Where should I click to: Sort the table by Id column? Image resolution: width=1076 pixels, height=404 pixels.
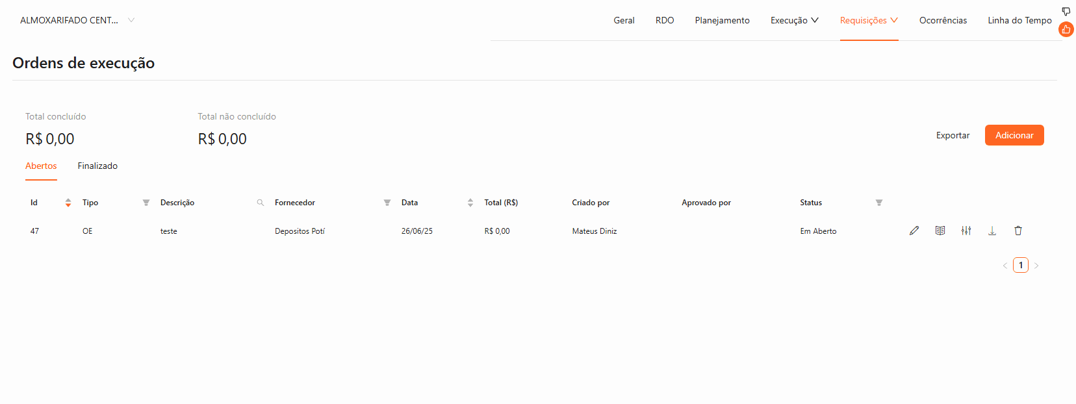[x=68, y=203]
